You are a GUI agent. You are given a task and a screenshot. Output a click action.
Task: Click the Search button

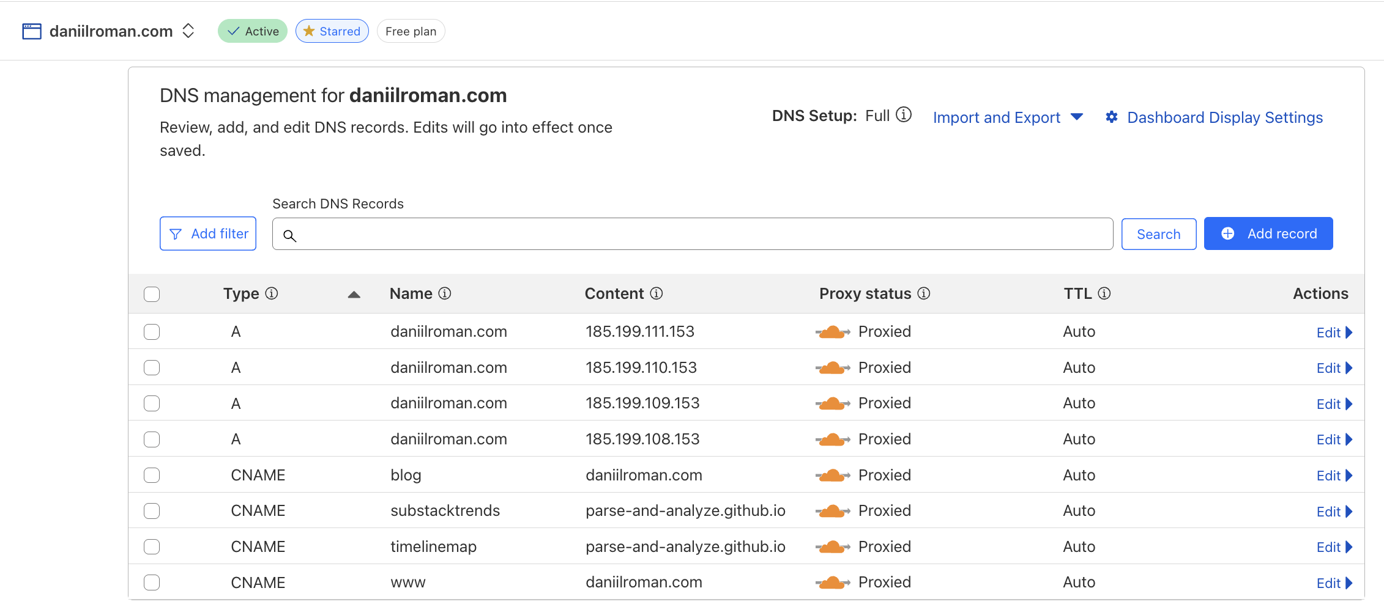(1159, 234)
